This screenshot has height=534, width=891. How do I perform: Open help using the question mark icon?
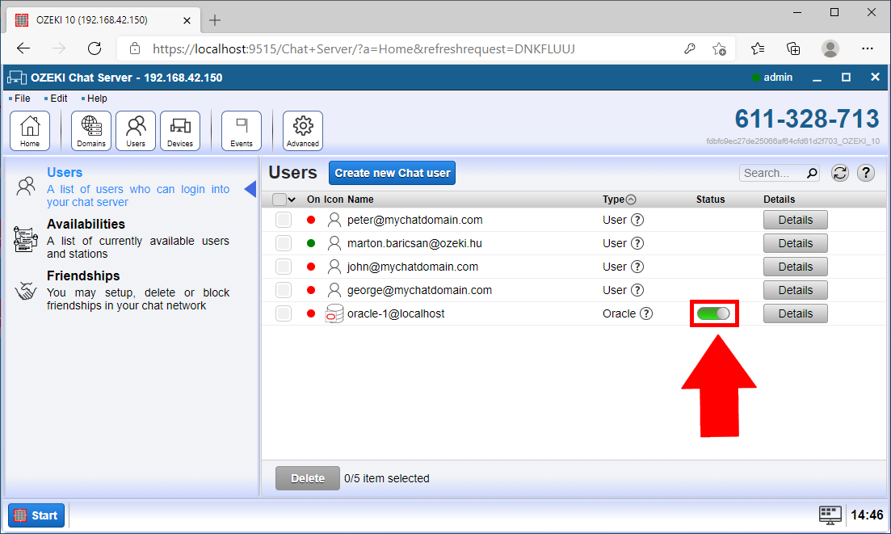(x=865, y=173)
